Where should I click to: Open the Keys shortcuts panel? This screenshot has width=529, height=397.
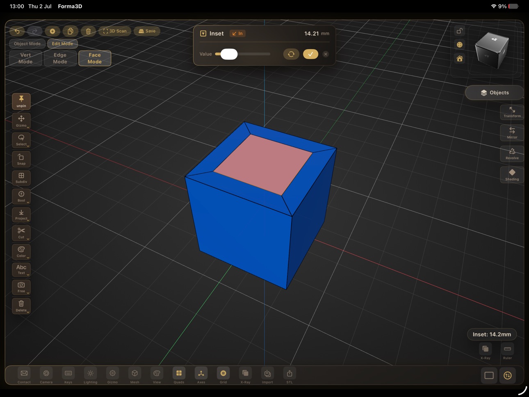(68, 376)
